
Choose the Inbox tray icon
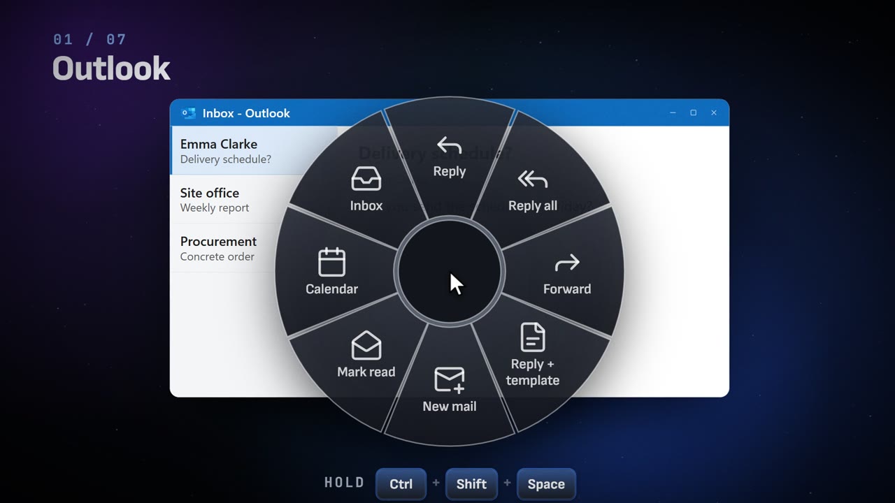(366, 180)
